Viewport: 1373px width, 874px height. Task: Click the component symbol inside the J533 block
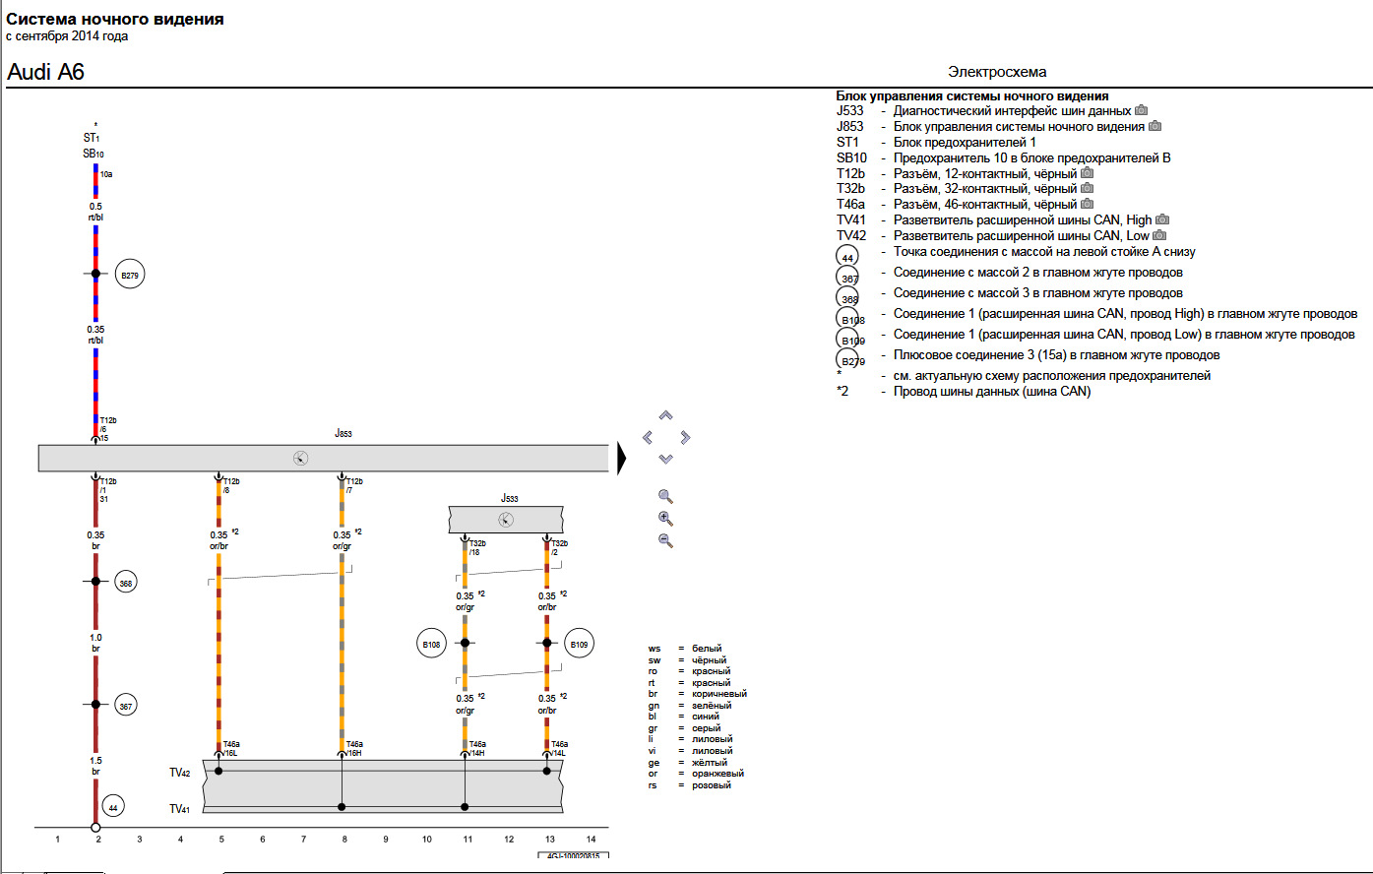[x=505, y=520]
